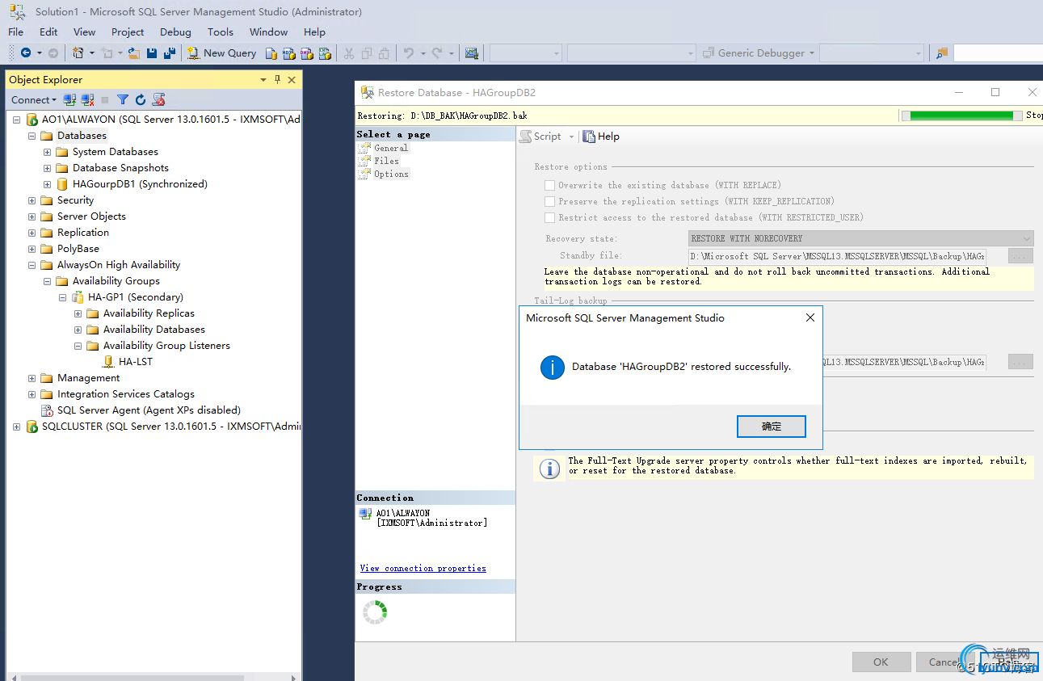Screen dimensions: 1043x681
Task: Open the Debug menu
Action: (x=175, y=32)
